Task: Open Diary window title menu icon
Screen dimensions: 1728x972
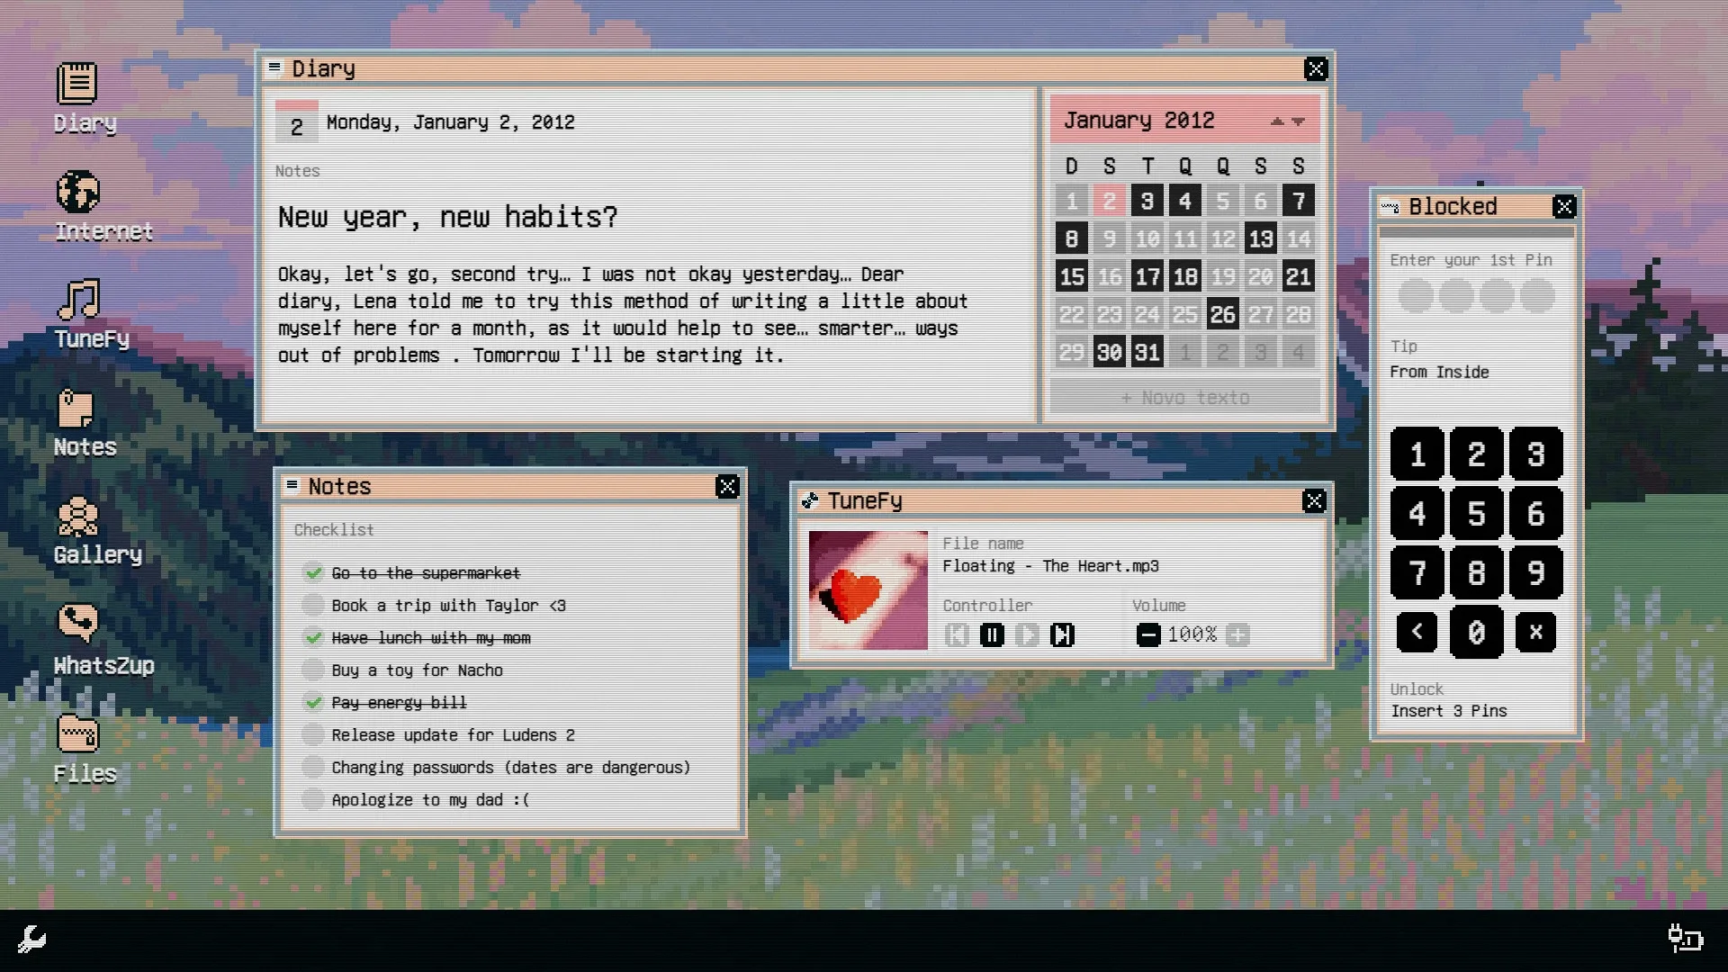Action: tap(274, 67)
